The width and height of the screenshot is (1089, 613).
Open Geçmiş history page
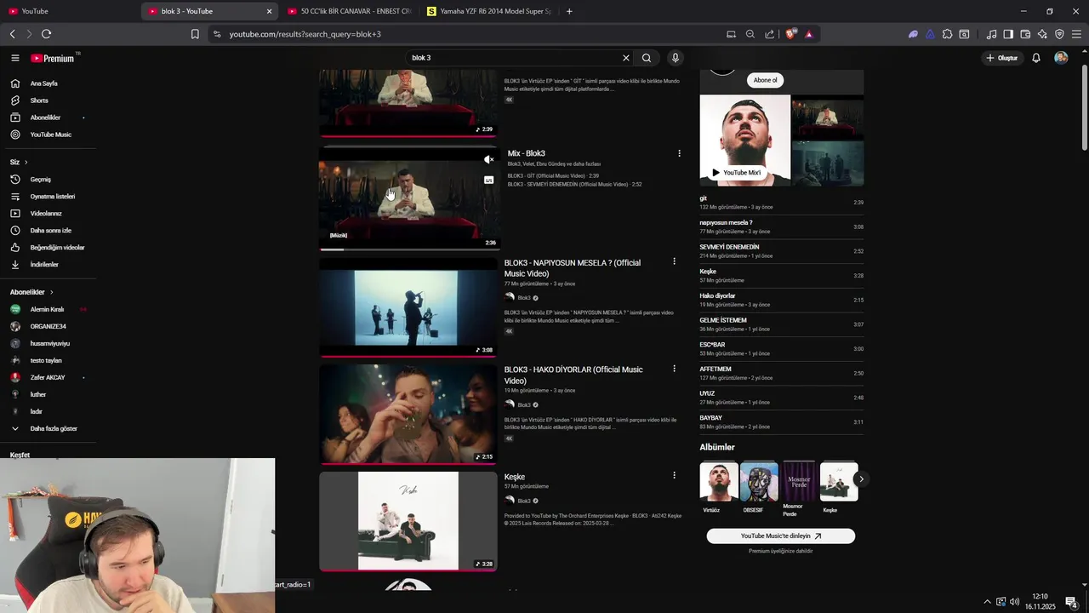(40, 180)
